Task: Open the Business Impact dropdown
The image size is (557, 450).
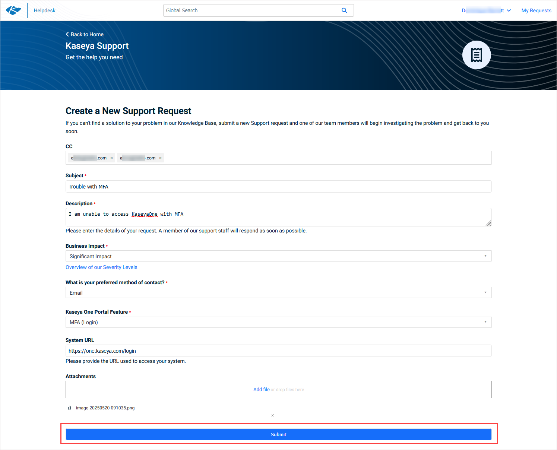Action: pos(279,256)
